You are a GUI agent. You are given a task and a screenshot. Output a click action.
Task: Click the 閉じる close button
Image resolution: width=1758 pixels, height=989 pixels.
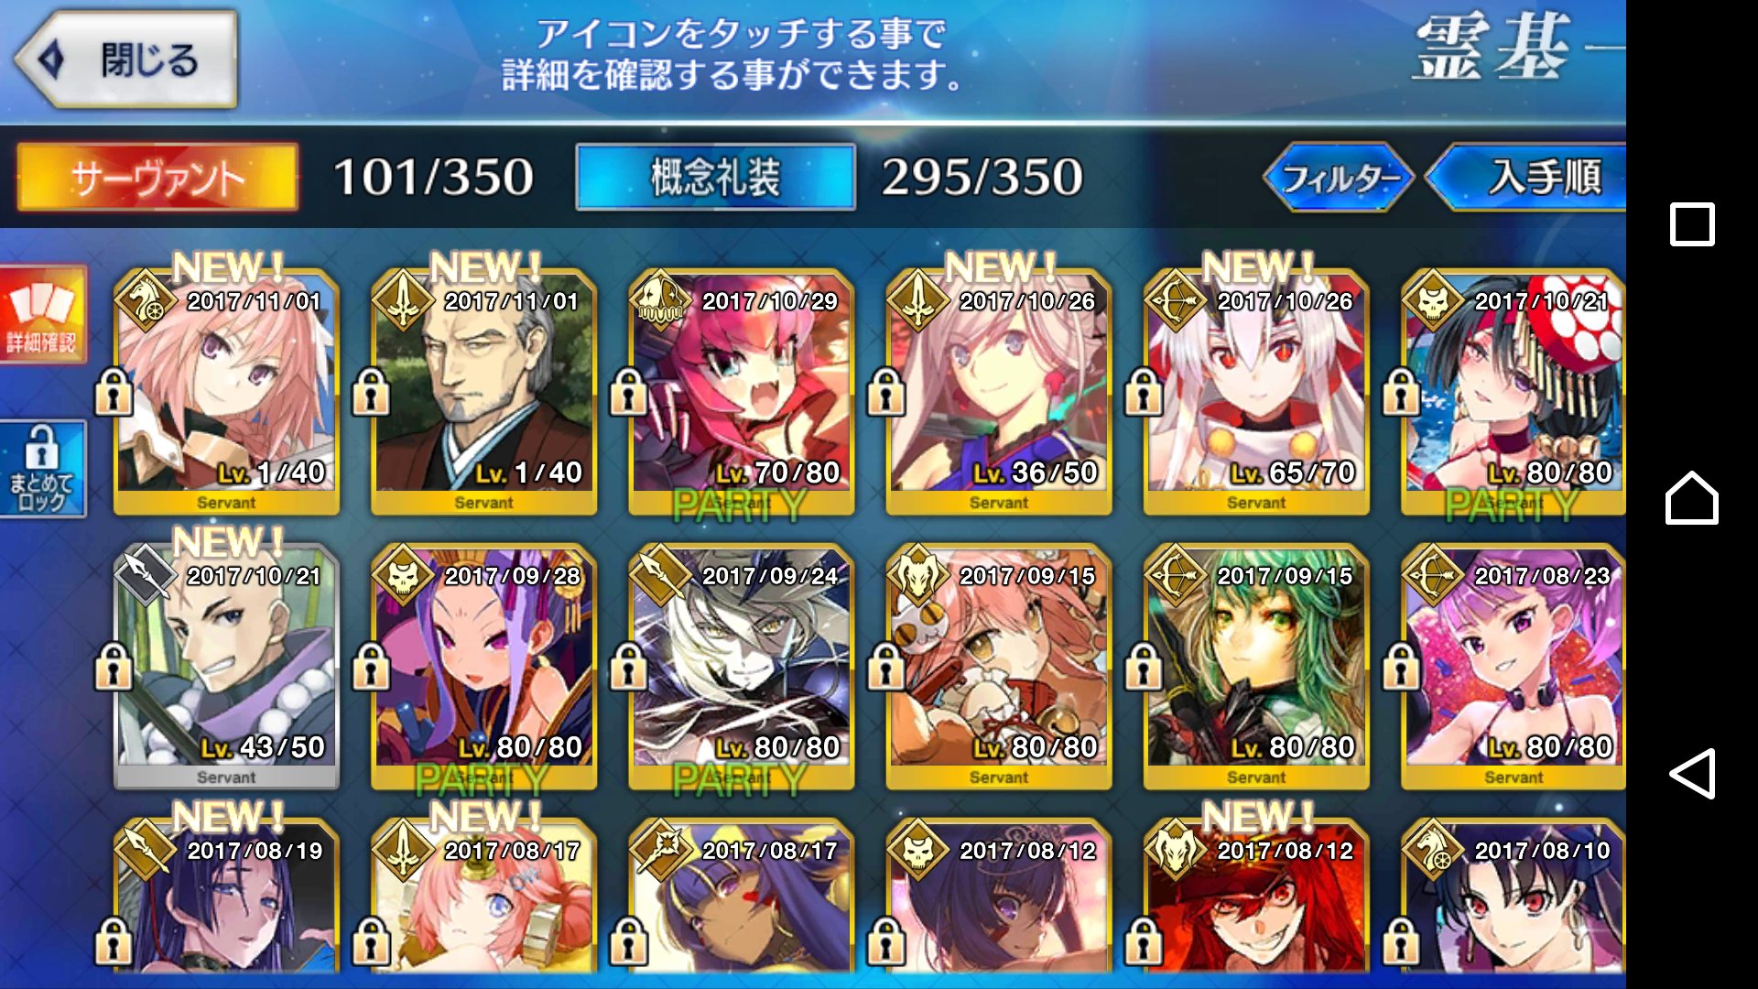click(126, 60)
